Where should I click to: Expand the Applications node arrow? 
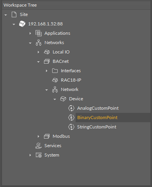coord(30,33)
